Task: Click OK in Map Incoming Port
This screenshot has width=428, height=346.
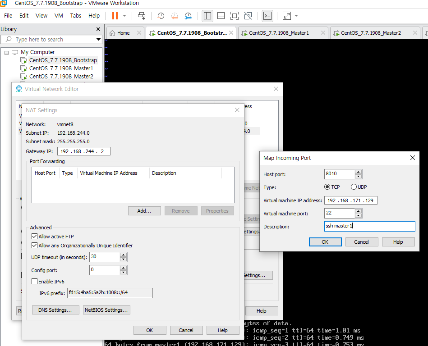Action: pos(325,242)
